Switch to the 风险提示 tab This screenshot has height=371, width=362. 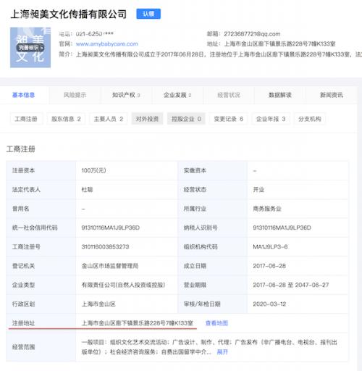pos(75,95)
